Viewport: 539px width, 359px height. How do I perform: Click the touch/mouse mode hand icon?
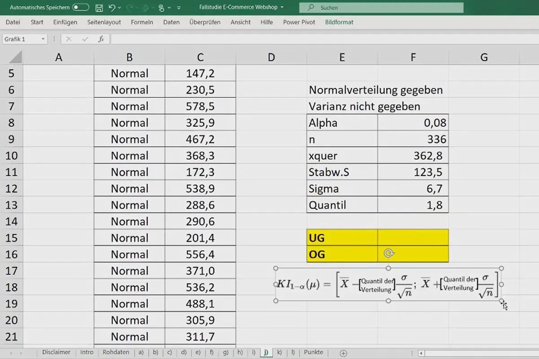pyautogui.click(x=161, y=8)
